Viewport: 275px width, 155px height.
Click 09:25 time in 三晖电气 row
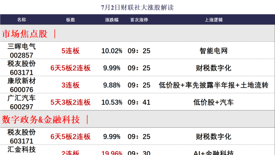139,51
